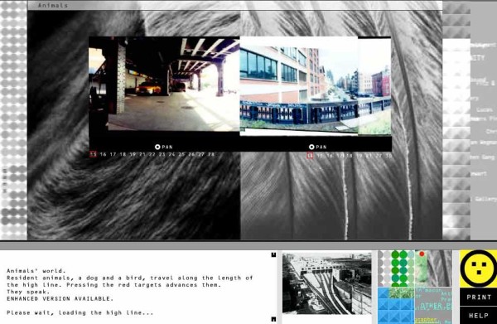The width and height of the screenshot is (497, 324).
Task: Jump to frame 19 in dog panel
Action: point(133,154)
